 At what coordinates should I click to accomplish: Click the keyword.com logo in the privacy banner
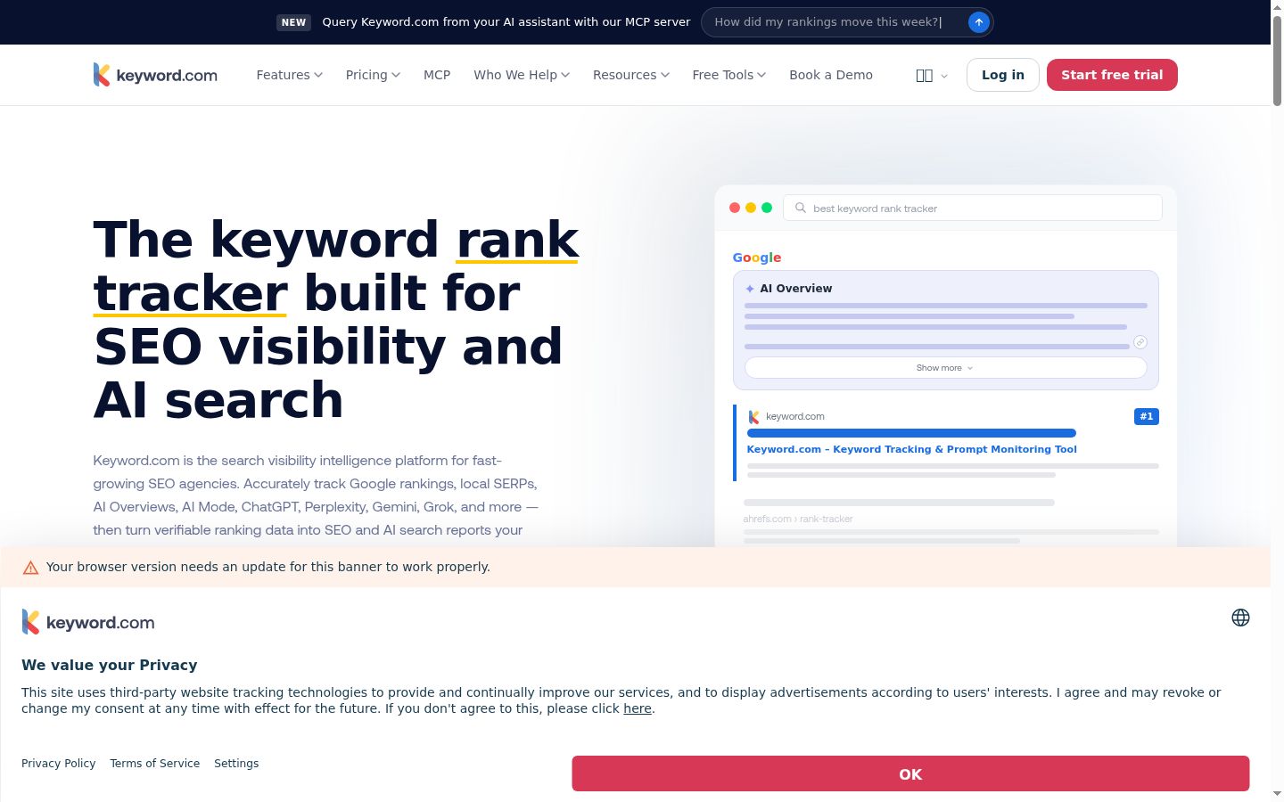tap(88, 622)
